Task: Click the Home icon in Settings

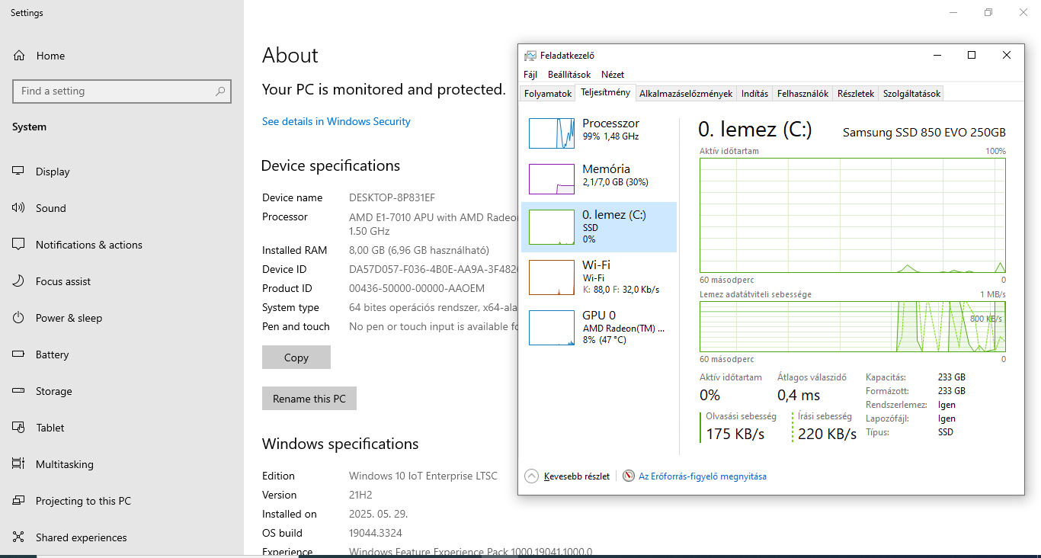Action: coord(19,56)
